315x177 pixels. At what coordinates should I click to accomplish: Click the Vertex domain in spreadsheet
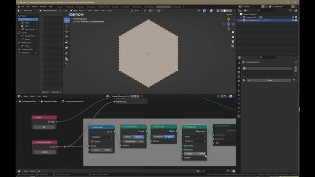28,19
